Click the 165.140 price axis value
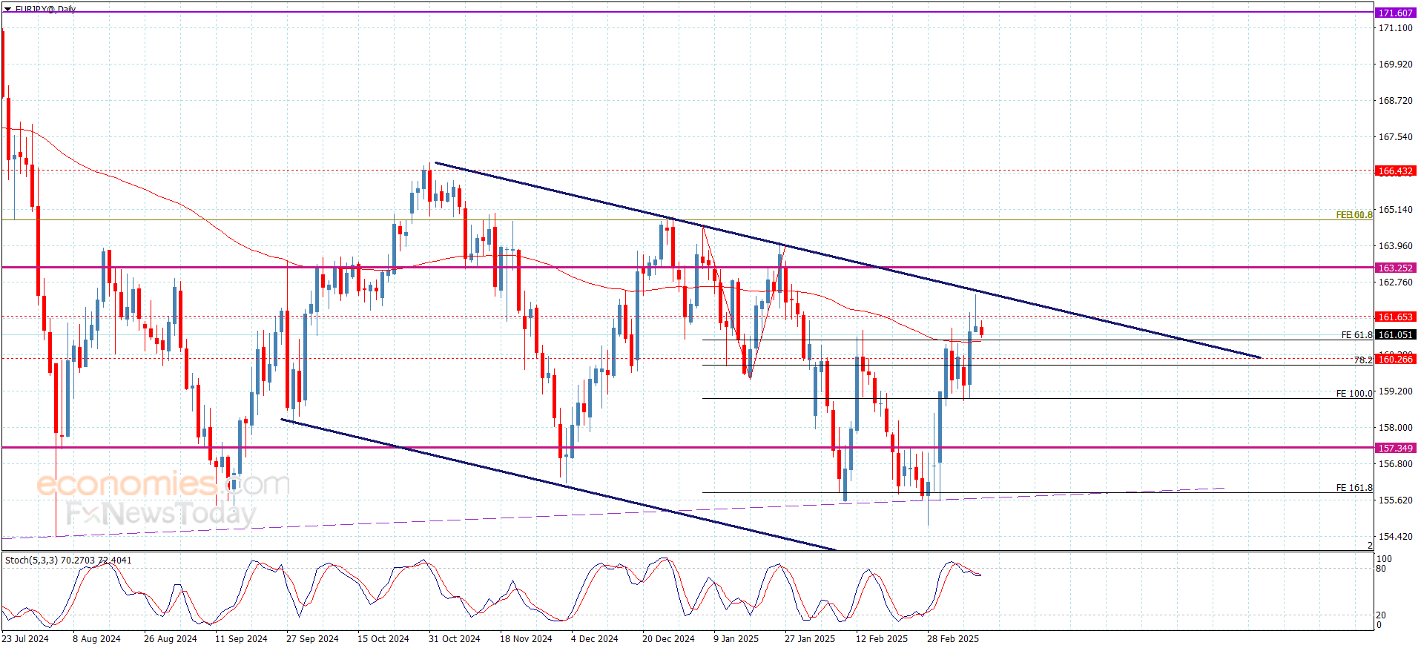The width and height of the screenshot is (1421, 648). pyautogui.click(x=1395, y=209)
